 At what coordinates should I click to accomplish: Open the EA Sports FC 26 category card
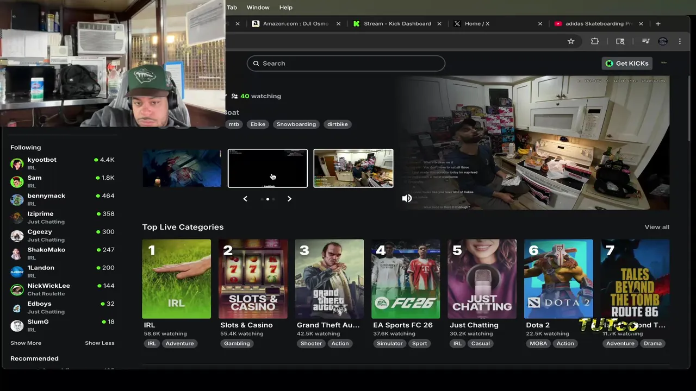pyautogui.click(x=406, y=279)
